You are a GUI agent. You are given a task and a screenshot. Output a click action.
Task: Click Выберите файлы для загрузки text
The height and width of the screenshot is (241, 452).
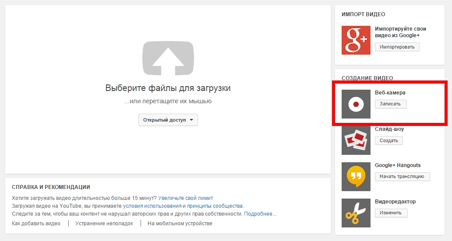tap(168, 88)
